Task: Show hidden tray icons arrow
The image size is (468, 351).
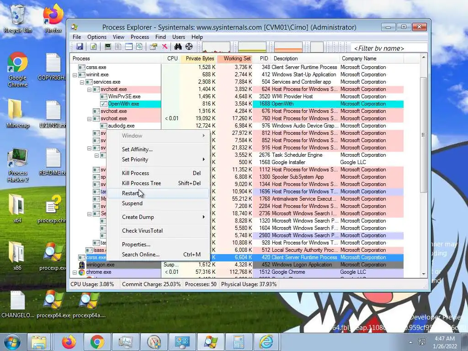Action: [411, 342]
